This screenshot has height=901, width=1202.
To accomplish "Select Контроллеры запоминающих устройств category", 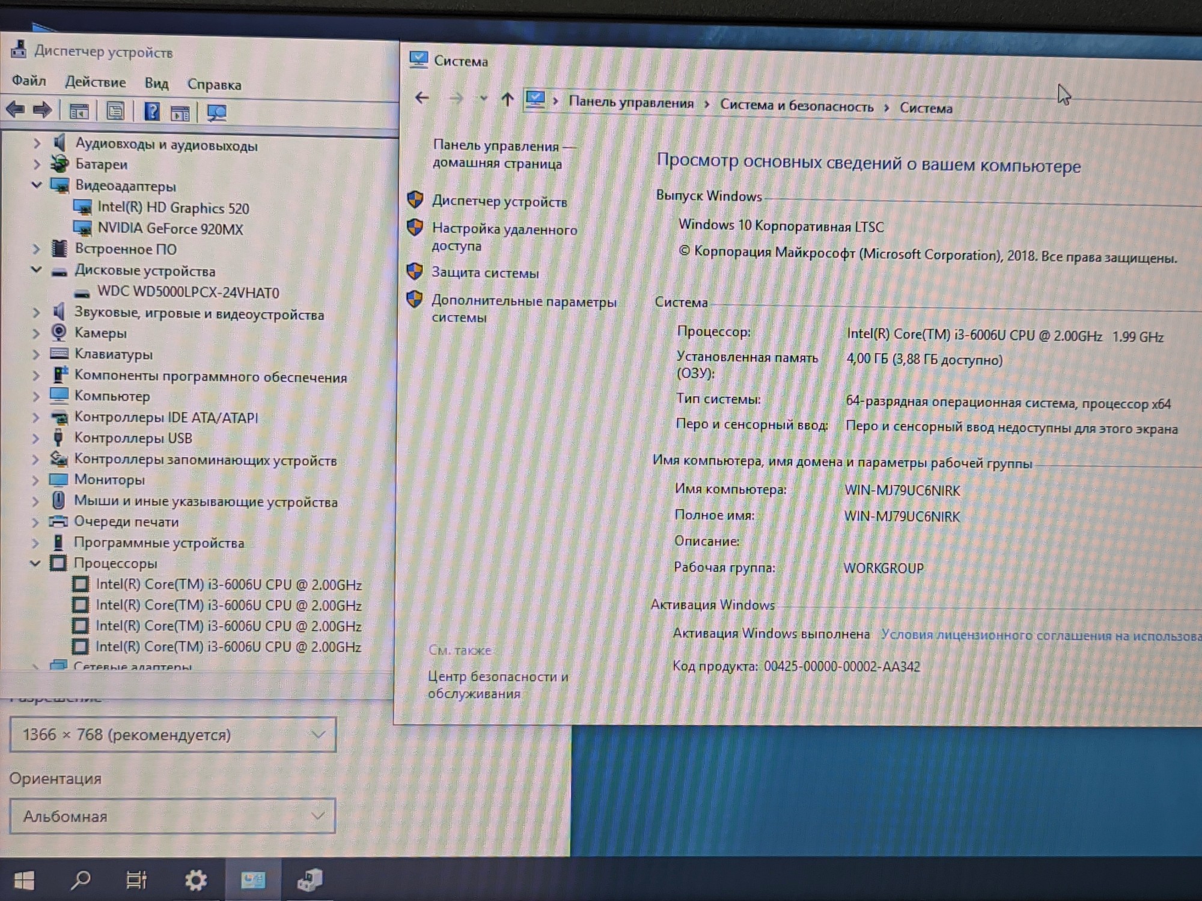I will pyautogui.click(x=205, y=460).
